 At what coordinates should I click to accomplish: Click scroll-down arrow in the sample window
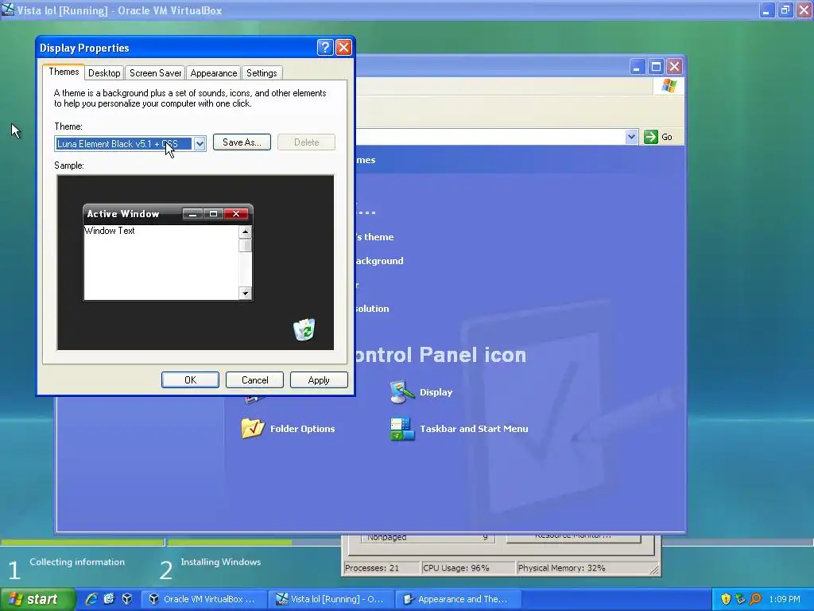pos(245,294)
